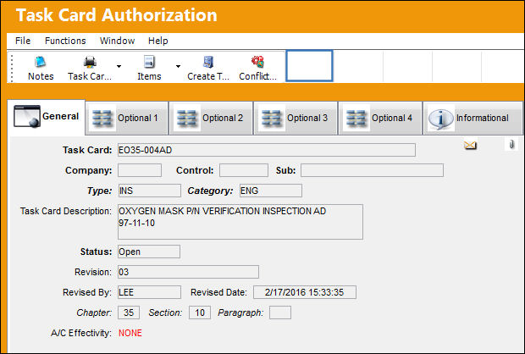The width and height of the screenshot is (525, 354).
Task: Click the Revised By field showing LEE
Action: (149, 292)
